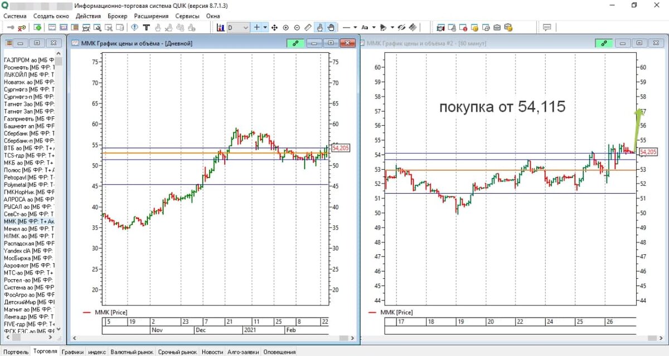Select ГАЗПРОМ ао in the instrument list
The image size is (669, 356).
coord(29,60)
